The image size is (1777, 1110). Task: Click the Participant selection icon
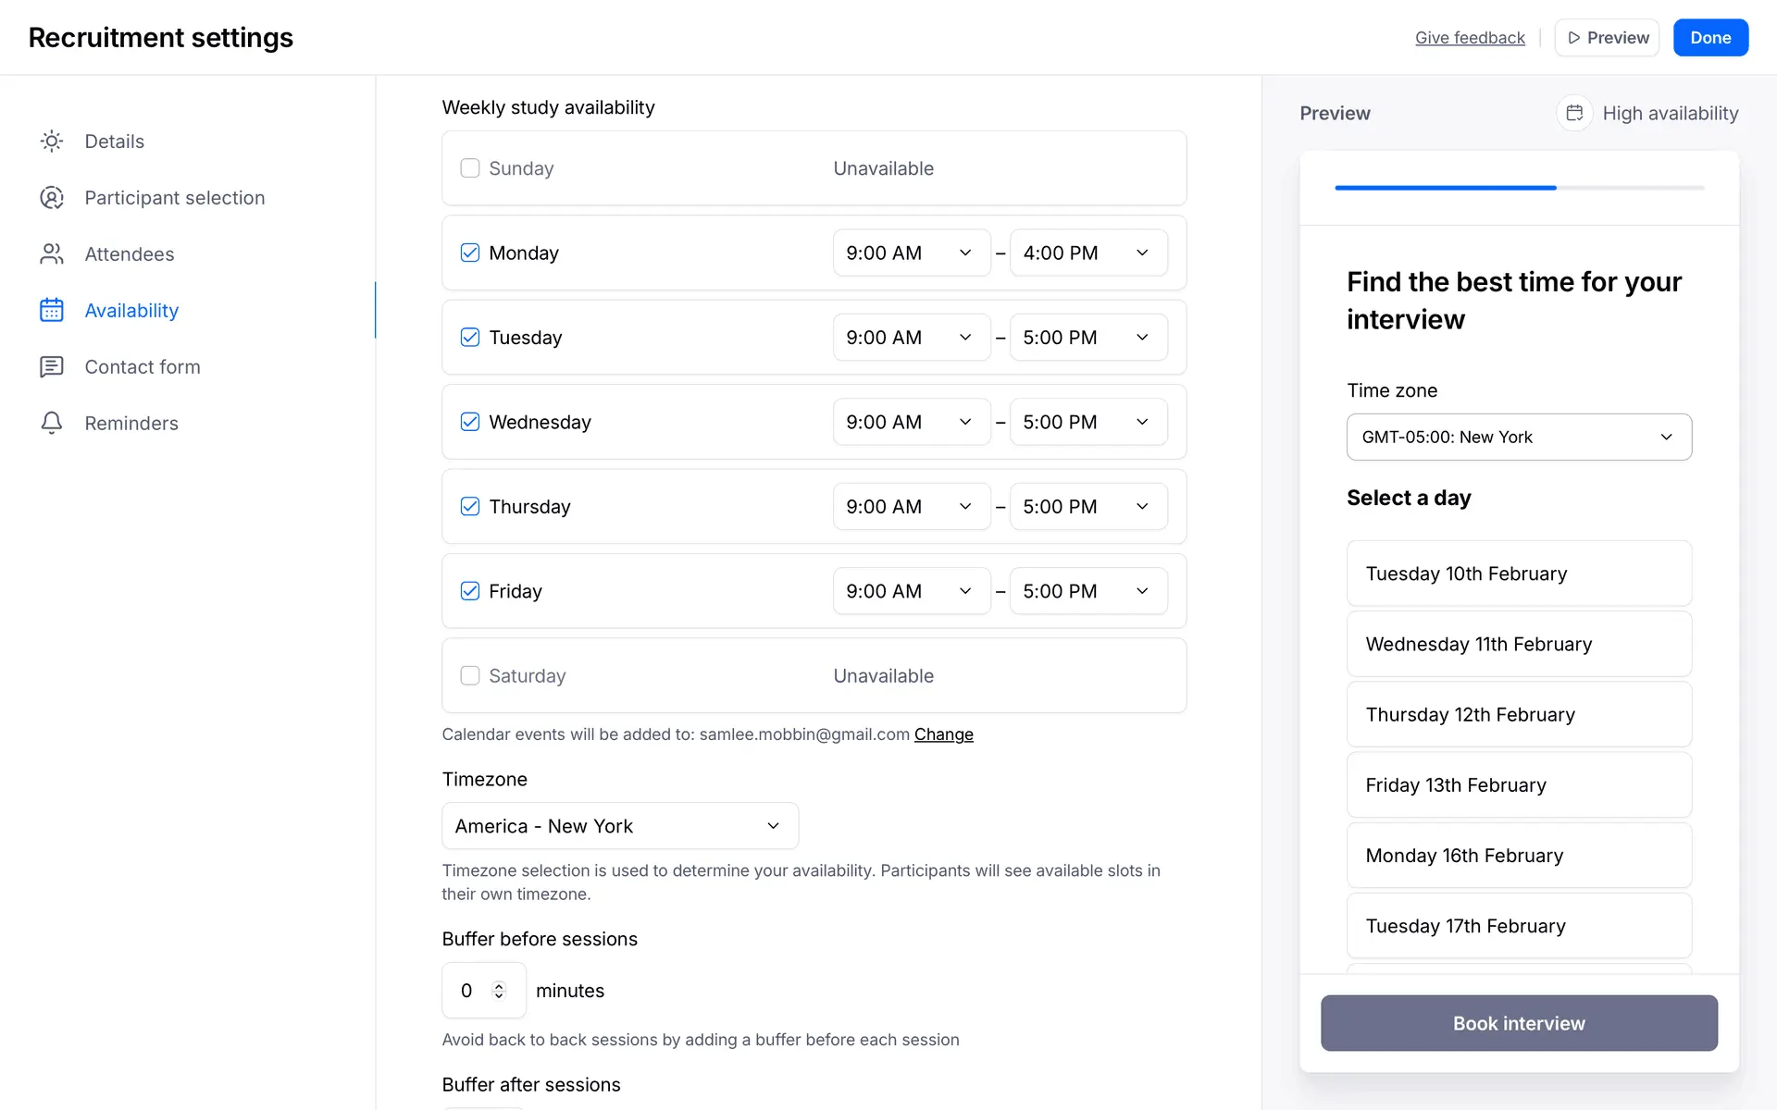52,198
